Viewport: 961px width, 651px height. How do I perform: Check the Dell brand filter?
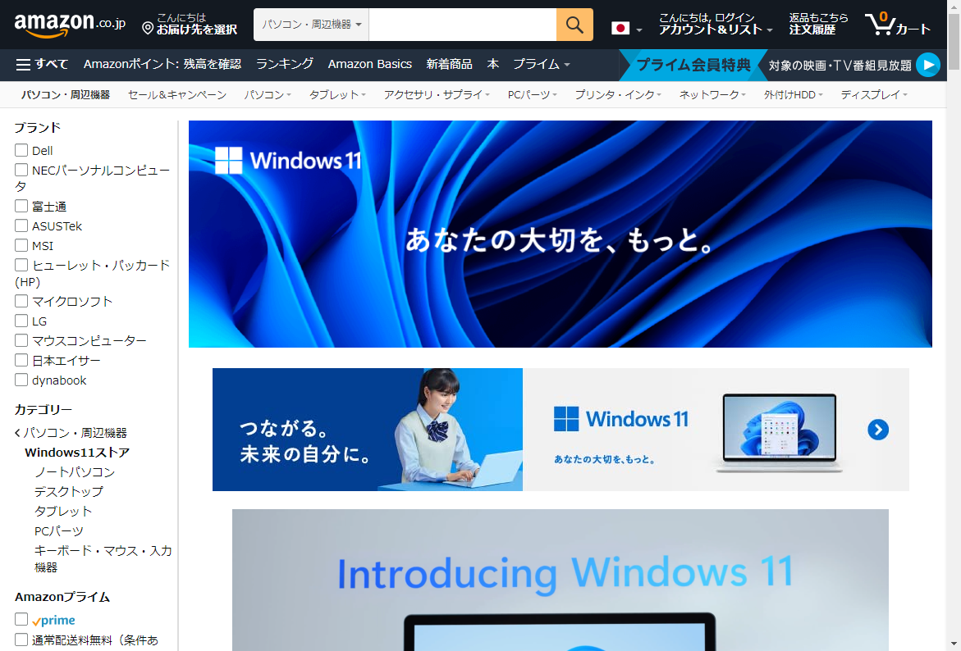(20, 150)
